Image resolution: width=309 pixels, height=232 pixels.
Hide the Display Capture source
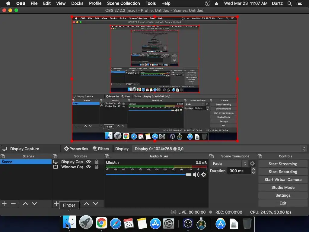88,162
